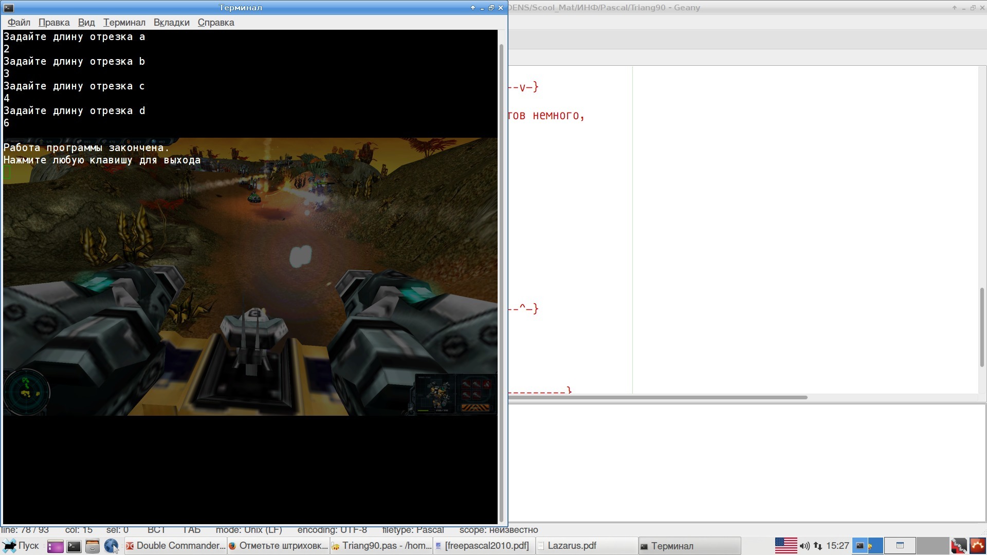This screenshot has width=987, height=555.
Task: Click the US flag keyboard layout indicator
Action: (785, 546)
